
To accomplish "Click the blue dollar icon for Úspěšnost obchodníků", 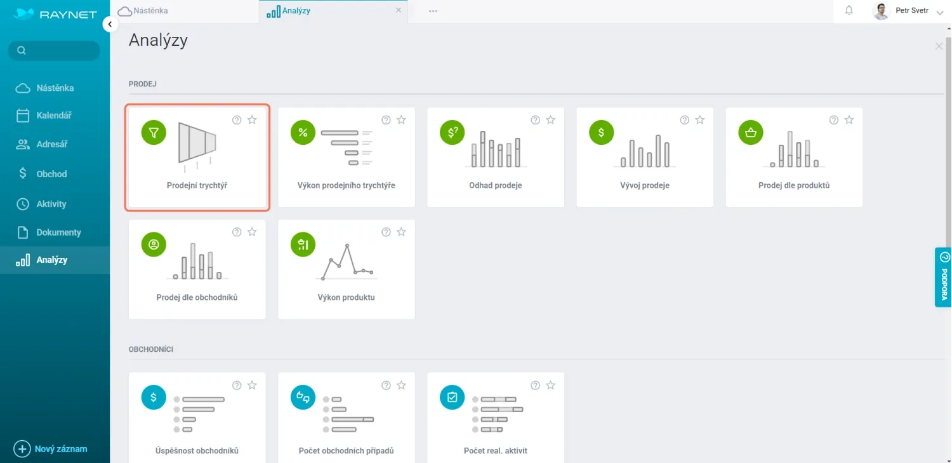I will pos(154,398).
